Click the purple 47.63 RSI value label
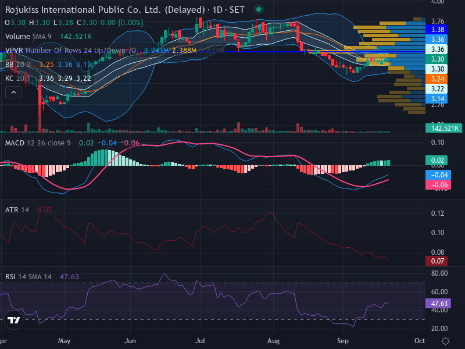Image resolution: width=465 pixels, height=349 pixels. (x=438, y=303)
